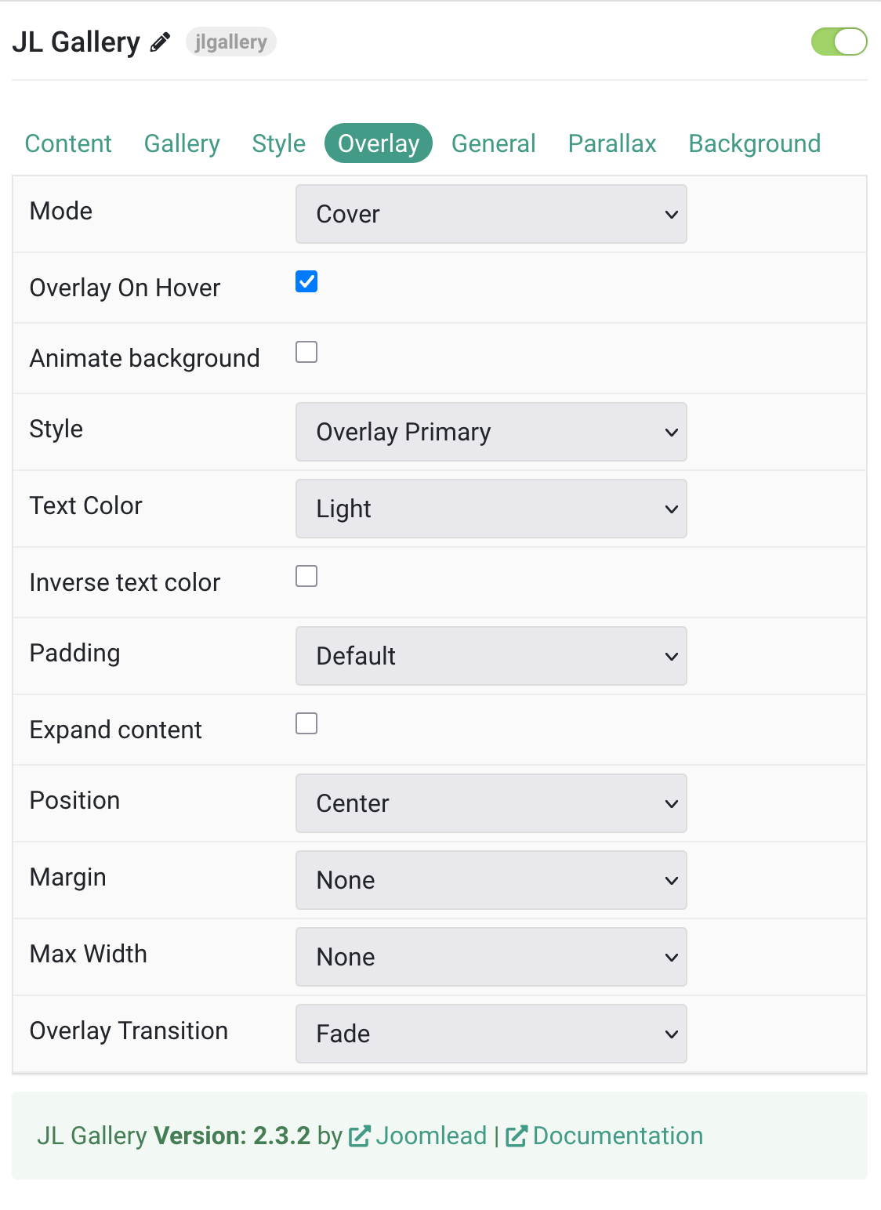This screenshot has width=881, height=1210.
Task: Click the jlgallery badge label
Action: [231, 42]
